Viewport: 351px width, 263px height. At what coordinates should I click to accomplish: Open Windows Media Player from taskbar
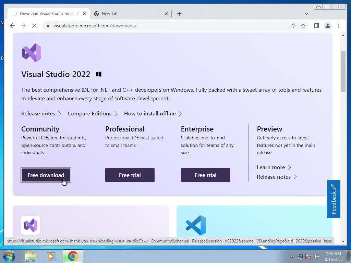pos(51,256)
